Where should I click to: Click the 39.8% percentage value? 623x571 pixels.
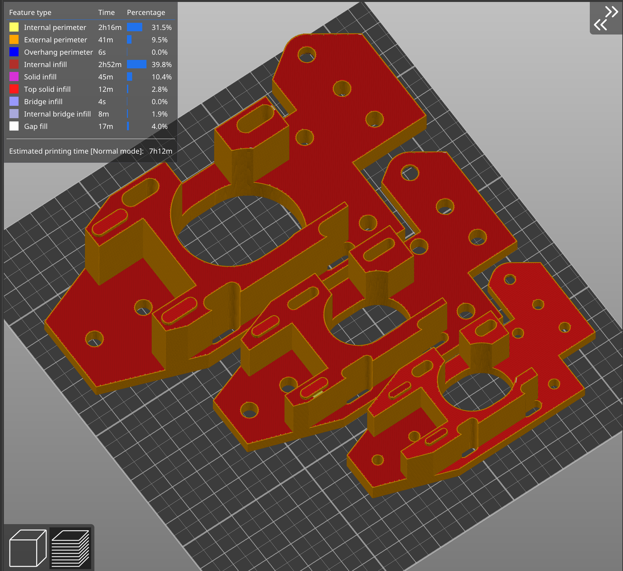[x=161, y=64]
